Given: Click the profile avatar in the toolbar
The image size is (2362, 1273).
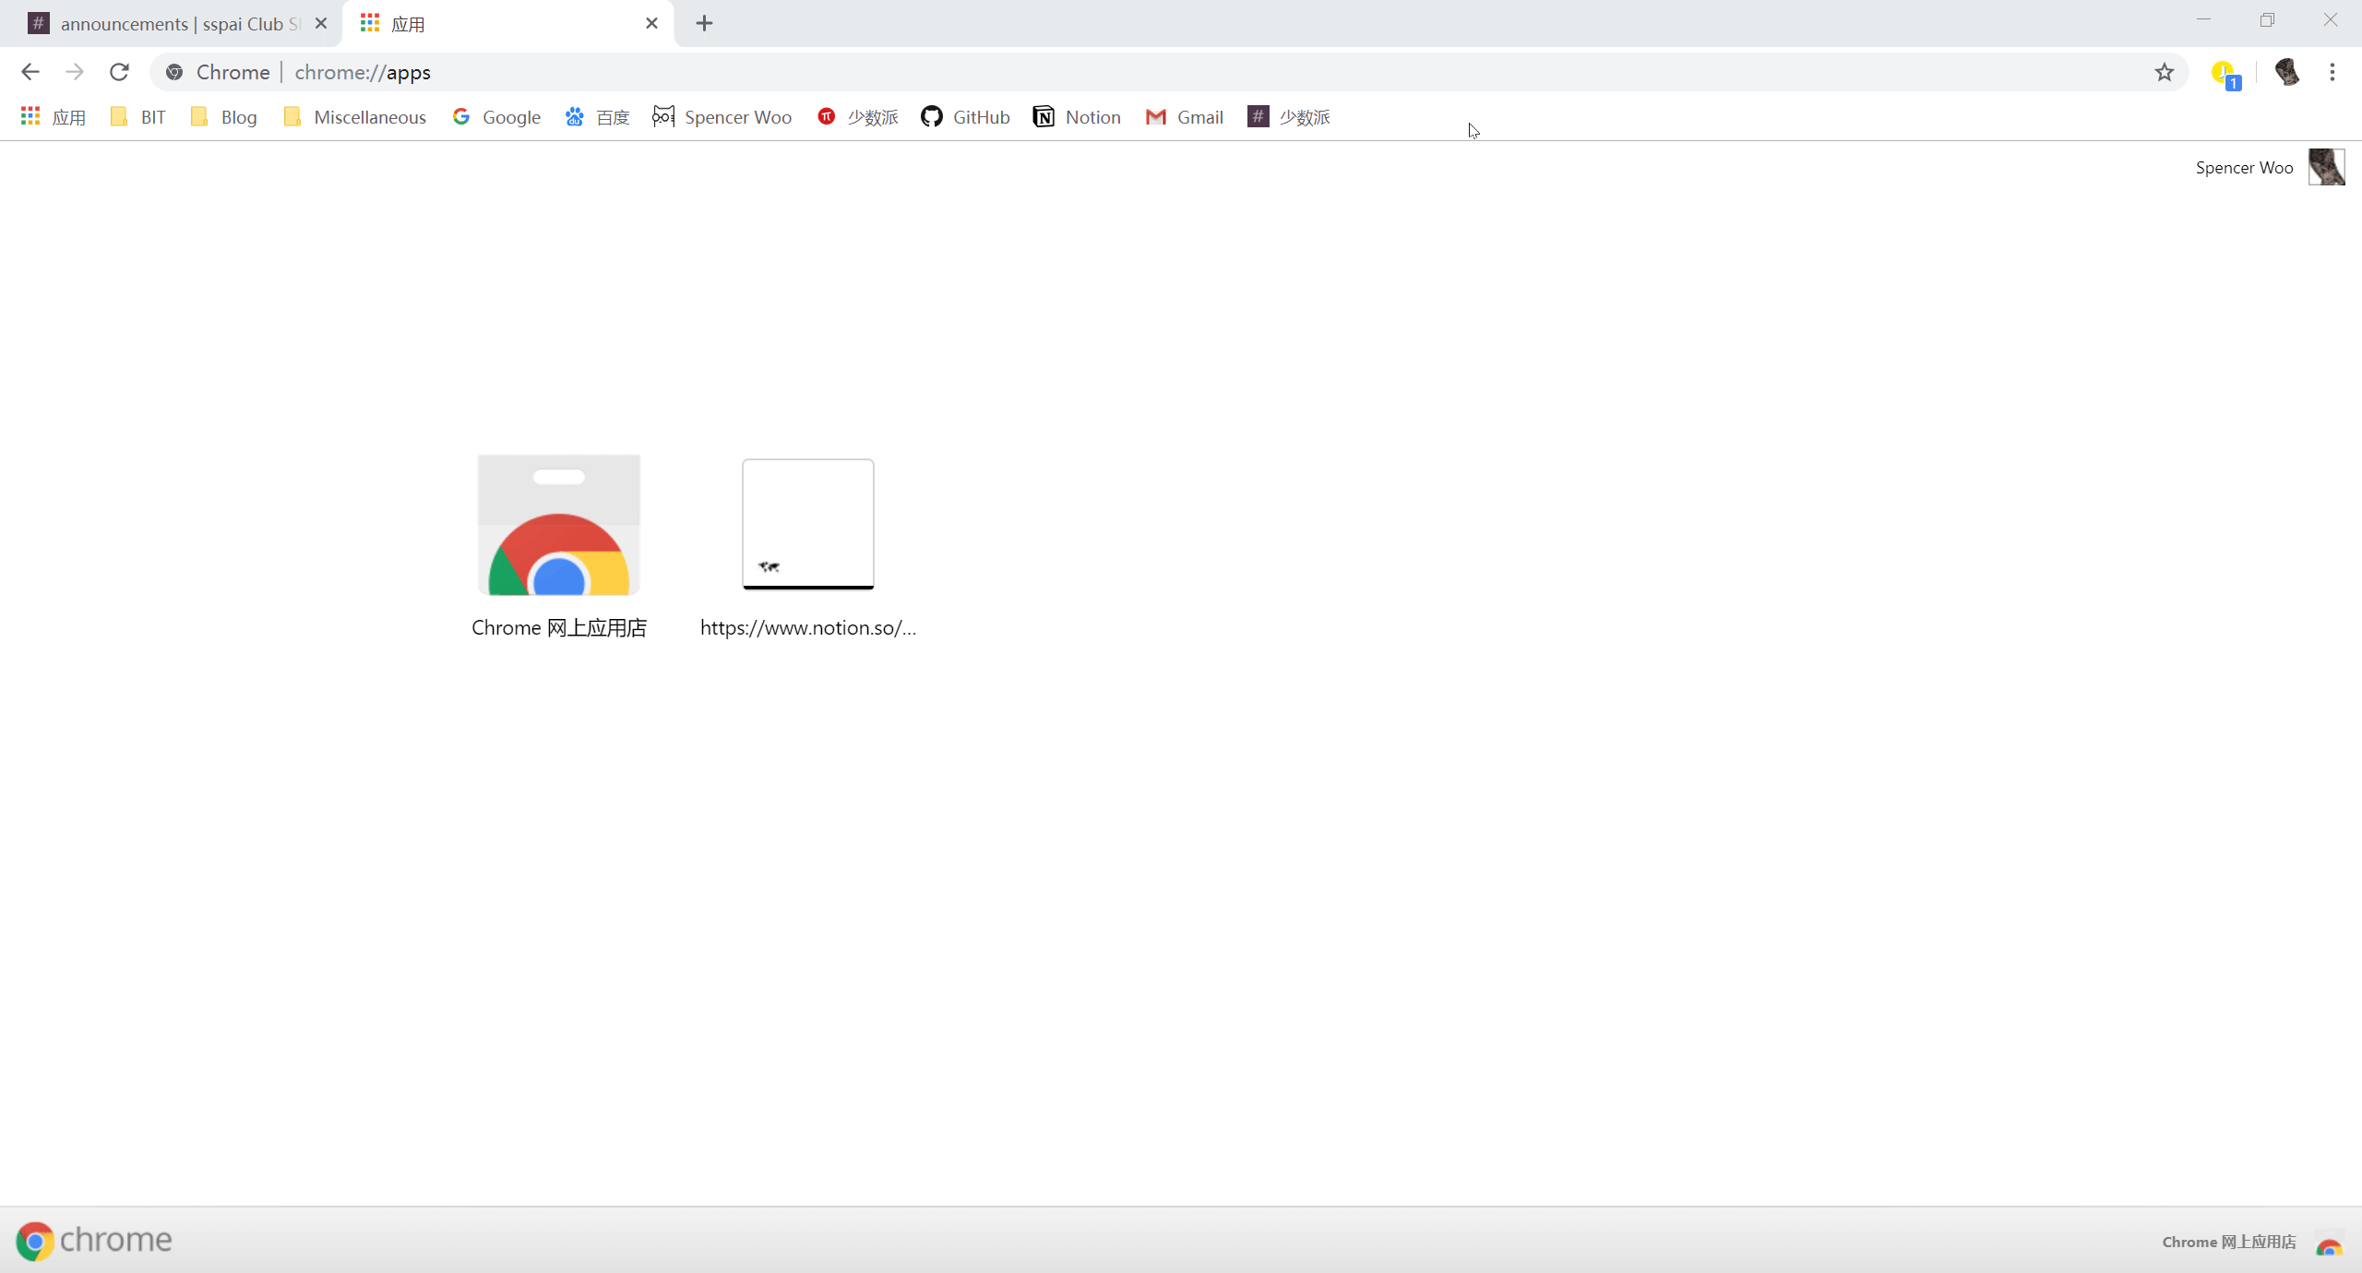Looking at the screenshot, I should [x=2286, y=72].
